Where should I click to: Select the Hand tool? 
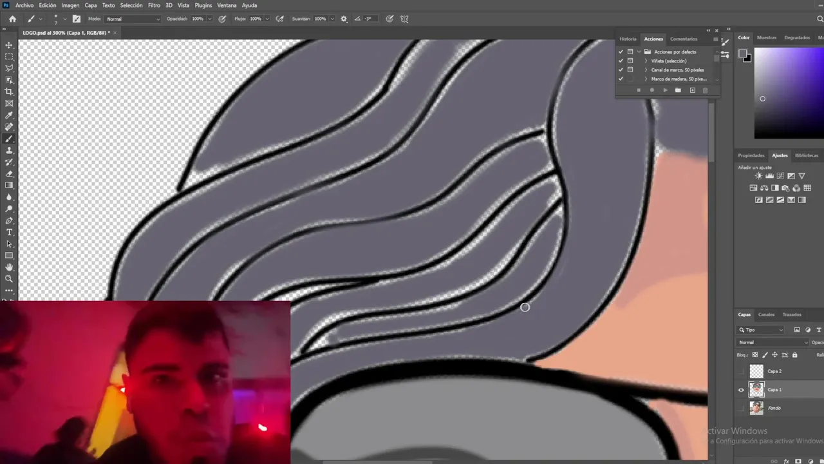(9, 267)
